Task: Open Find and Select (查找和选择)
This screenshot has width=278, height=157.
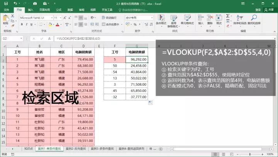Action: click(x=254, y=20)
